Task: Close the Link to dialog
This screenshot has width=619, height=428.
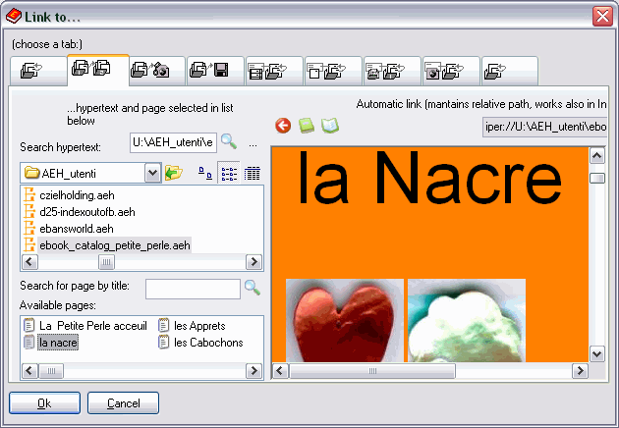Action: 602,16
